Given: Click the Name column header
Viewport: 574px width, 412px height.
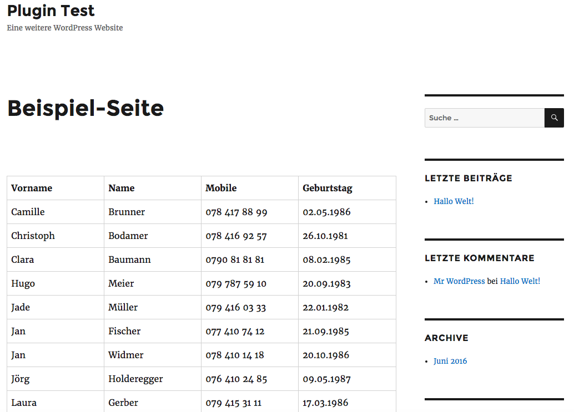Looking at the screenshot, I should (122, 188).
